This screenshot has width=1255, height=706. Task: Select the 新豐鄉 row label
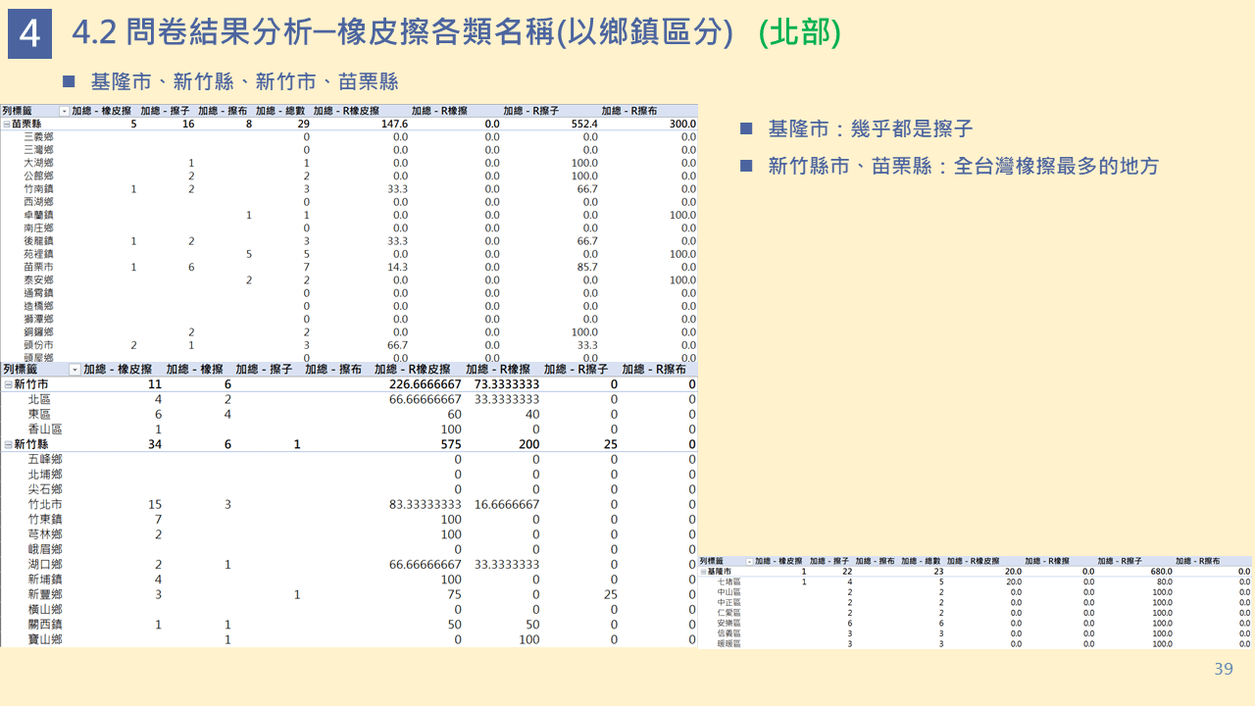(x=45, y=594)
